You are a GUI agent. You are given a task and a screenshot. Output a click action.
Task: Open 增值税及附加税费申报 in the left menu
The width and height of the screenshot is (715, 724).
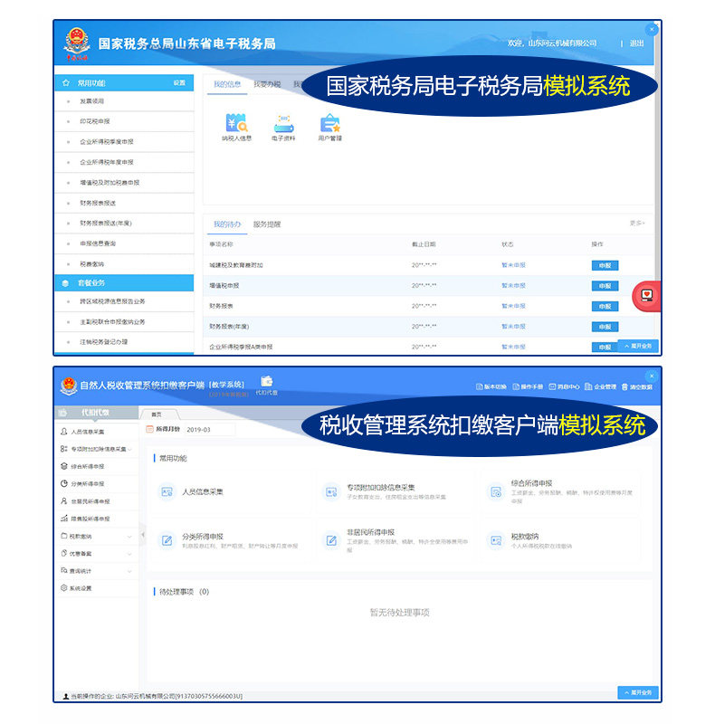pyautogui.click(x=124, y=183)
